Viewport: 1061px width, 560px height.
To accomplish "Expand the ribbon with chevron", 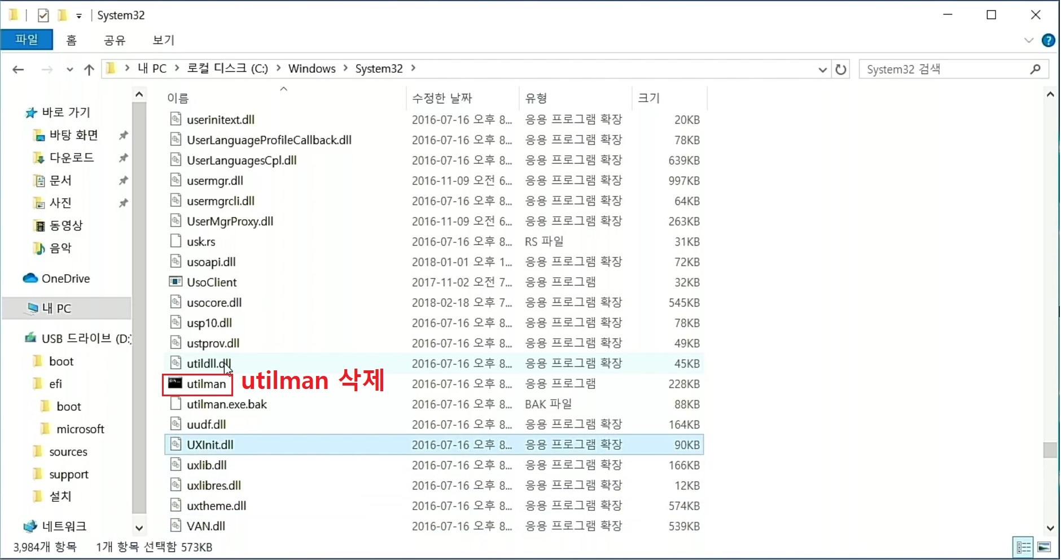I will pyautogui.click(x=1029, y=40).
